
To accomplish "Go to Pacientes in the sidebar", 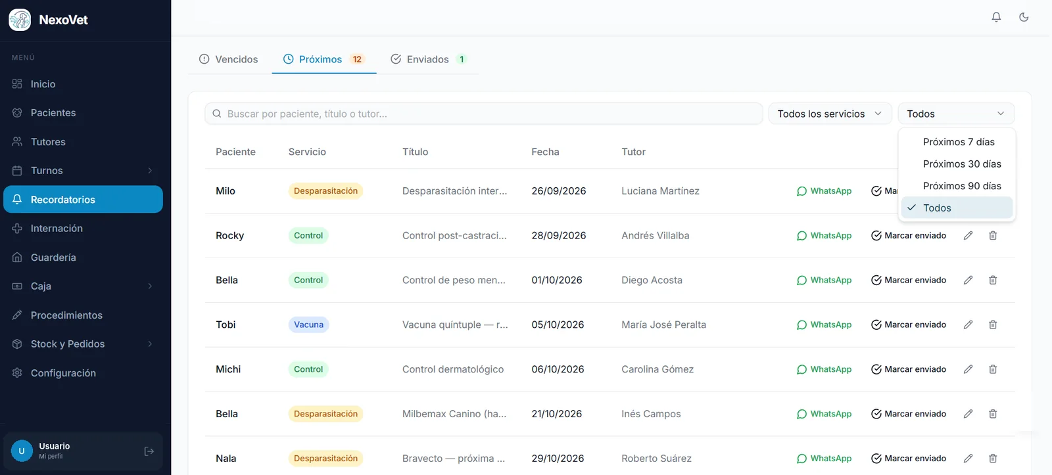I will [83, 113].
